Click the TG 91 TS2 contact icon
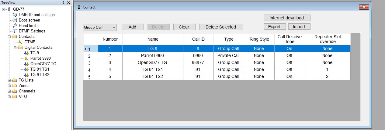This screenshot has width=385, height=130. pyautogui.click(x=26, y=75)
